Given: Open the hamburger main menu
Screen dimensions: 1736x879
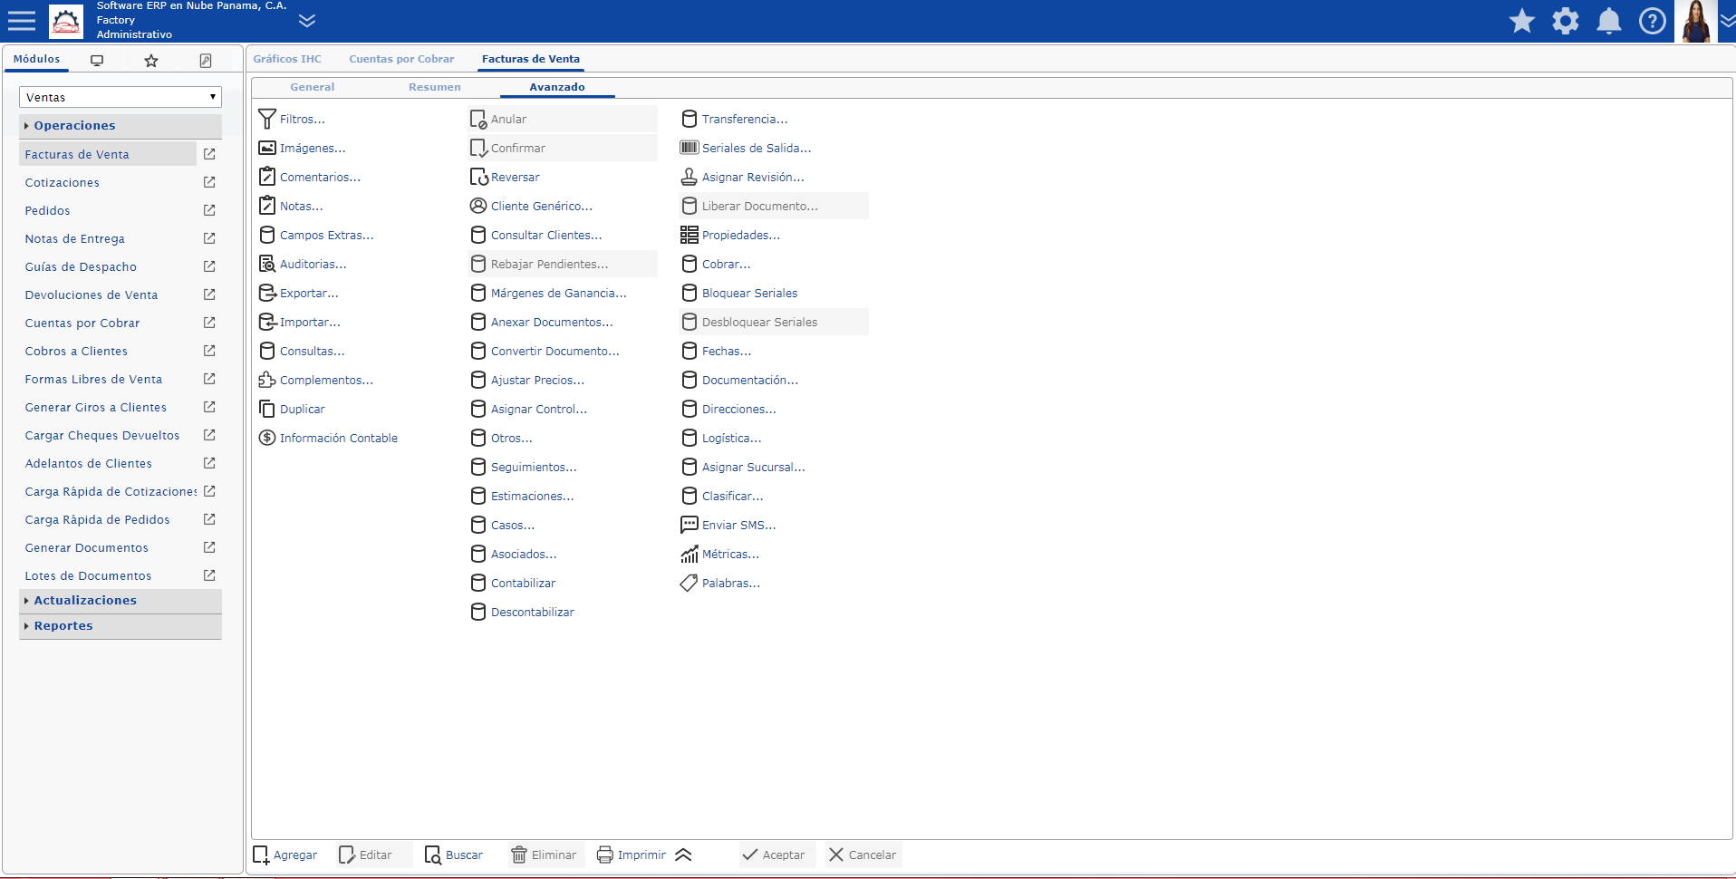Looking at the screenshot, I should (x=22, y=21).
